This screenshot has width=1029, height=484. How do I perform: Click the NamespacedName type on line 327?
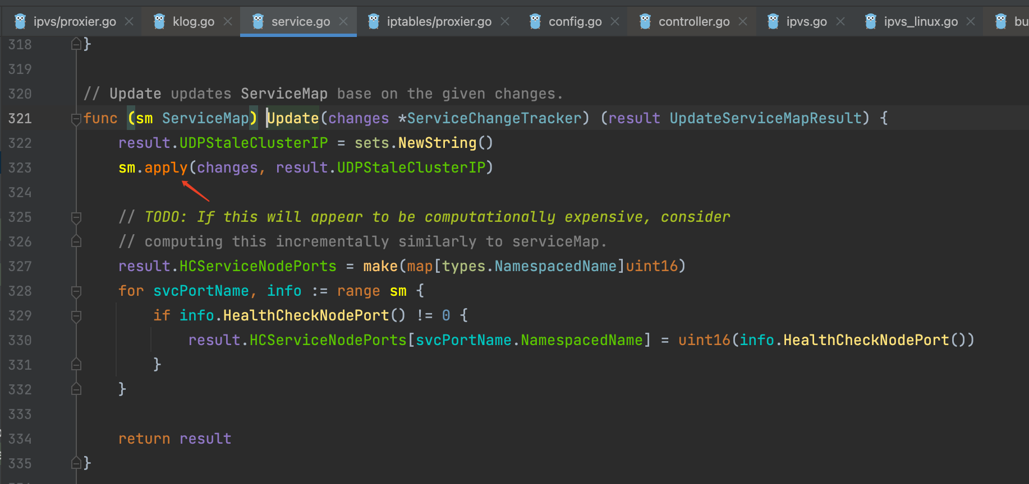(x=555, y=266)
